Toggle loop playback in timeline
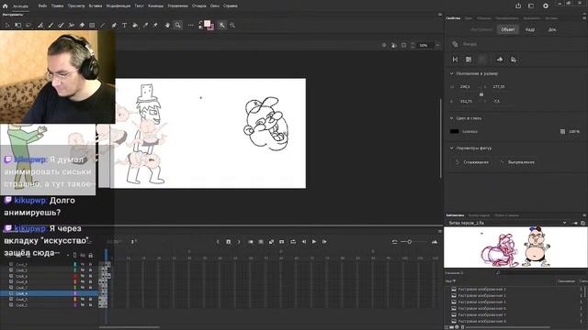 [x=293, y=242]
